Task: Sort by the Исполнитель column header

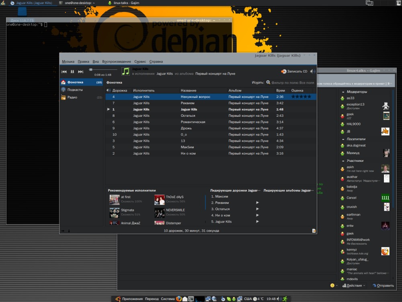Action: point(155,90)
